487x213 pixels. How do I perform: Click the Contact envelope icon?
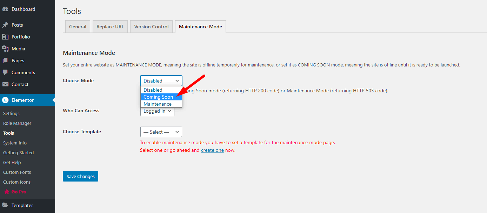coord(5,85)
